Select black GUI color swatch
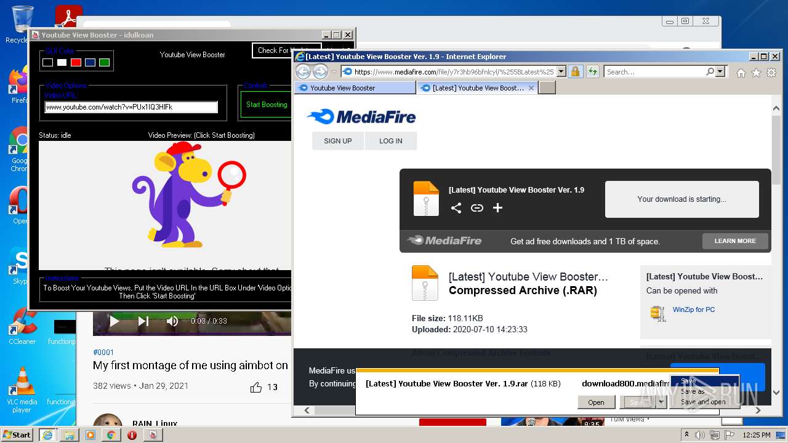 pyautogui.click(x=47, y=62)
